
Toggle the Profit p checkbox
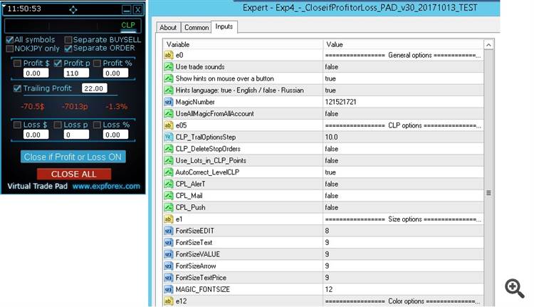(58, 63)
